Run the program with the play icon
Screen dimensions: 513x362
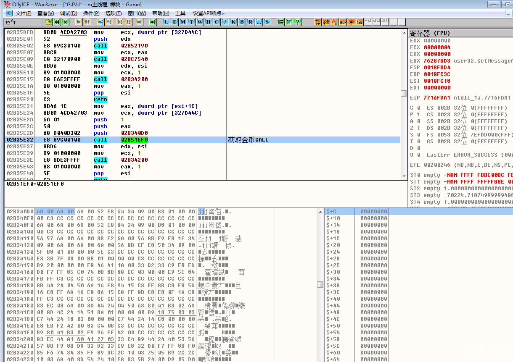79,22
